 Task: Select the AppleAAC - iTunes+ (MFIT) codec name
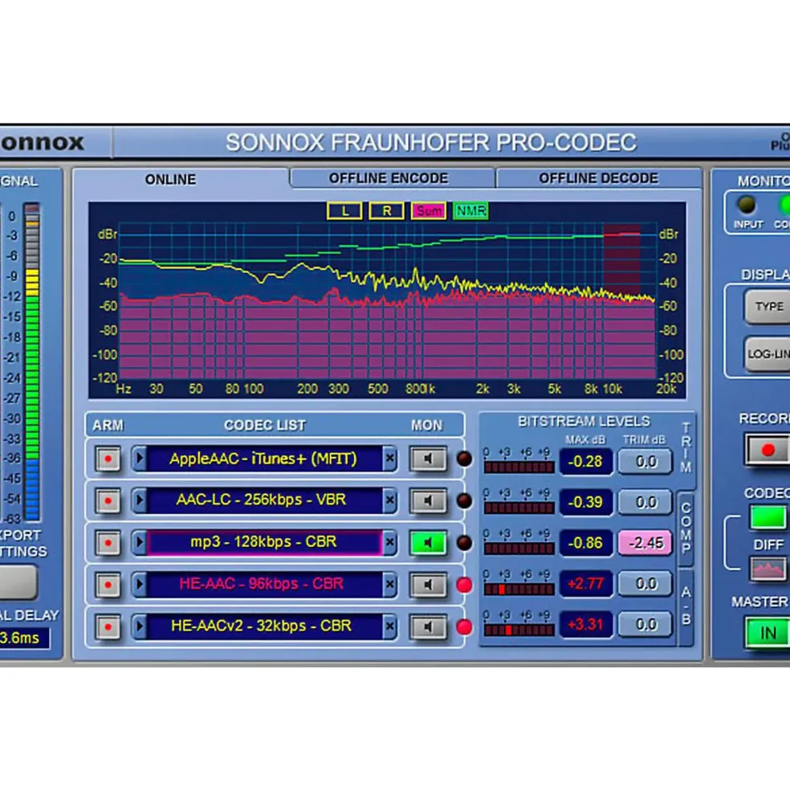pyautogui.click(x=264, y=459)
